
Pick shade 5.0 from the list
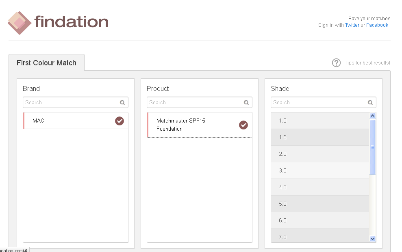(x=320, y=204)
